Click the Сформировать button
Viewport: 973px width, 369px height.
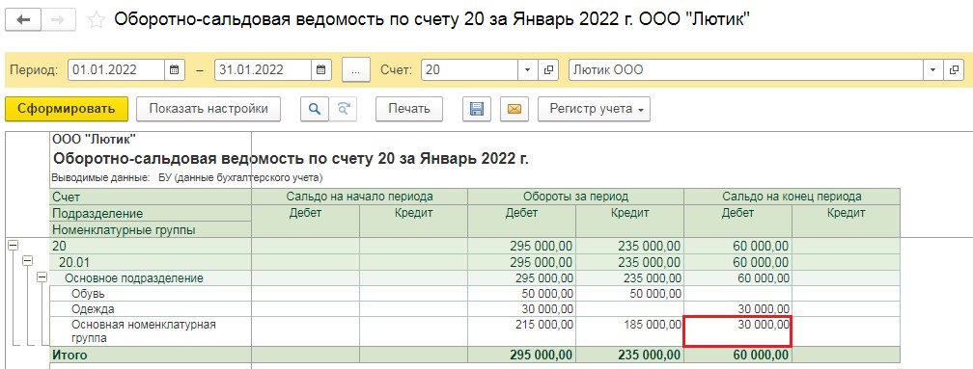click(x=67, y=109)
